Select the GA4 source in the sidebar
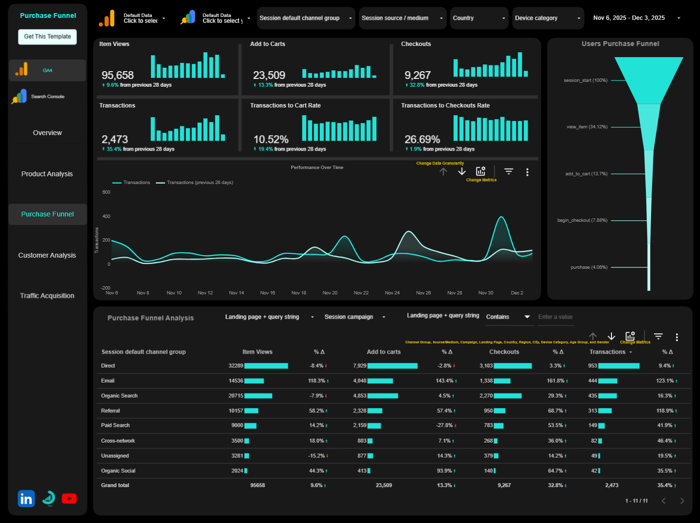 tap(47, 70)
